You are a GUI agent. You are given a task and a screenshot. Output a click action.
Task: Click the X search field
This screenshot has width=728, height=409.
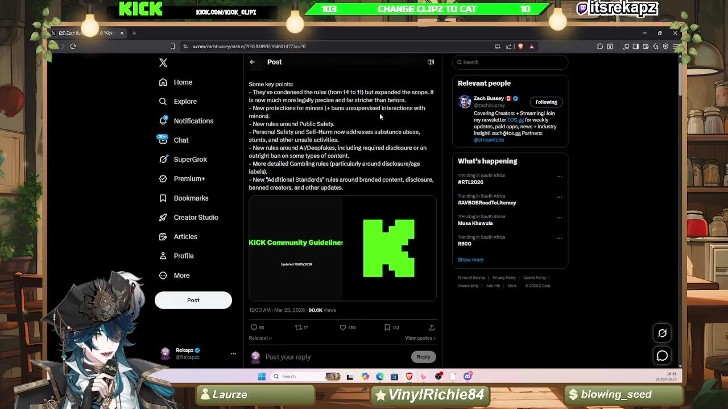click(510, 62)
